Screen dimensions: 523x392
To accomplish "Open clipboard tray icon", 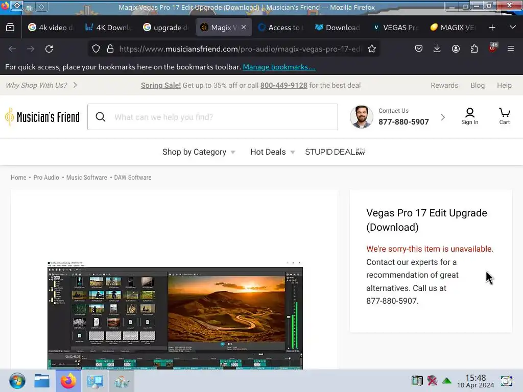I will pyautogui.click(x=417, y=380).
